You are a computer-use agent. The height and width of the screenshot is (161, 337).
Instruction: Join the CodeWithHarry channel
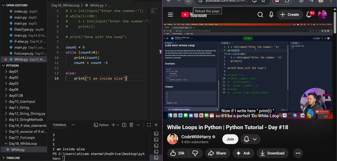point(230,139)
